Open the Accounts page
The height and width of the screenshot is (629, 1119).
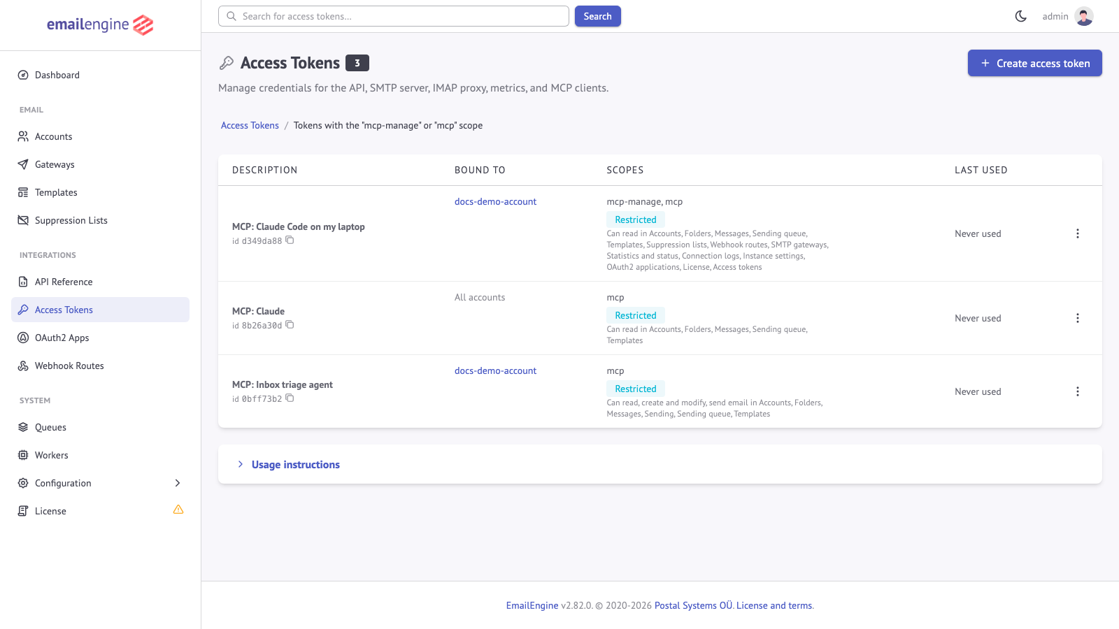[x=100, y=136]
